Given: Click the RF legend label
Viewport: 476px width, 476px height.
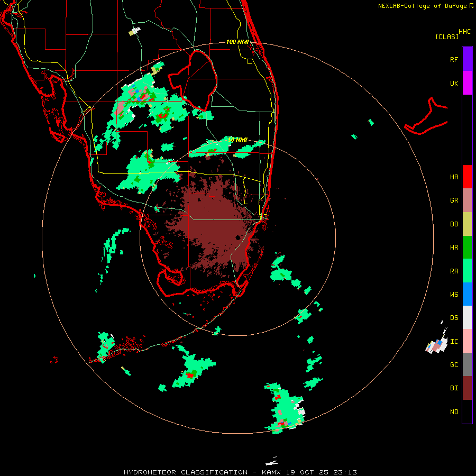Looking at the screenshot, I should point(454,59).
